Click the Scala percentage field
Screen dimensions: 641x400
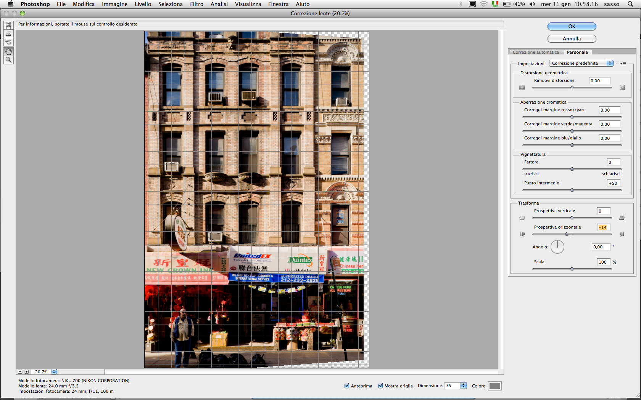click(604, 262)
